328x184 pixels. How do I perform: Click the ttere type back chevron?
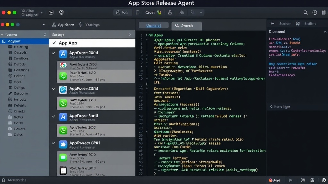coord(271,107)
